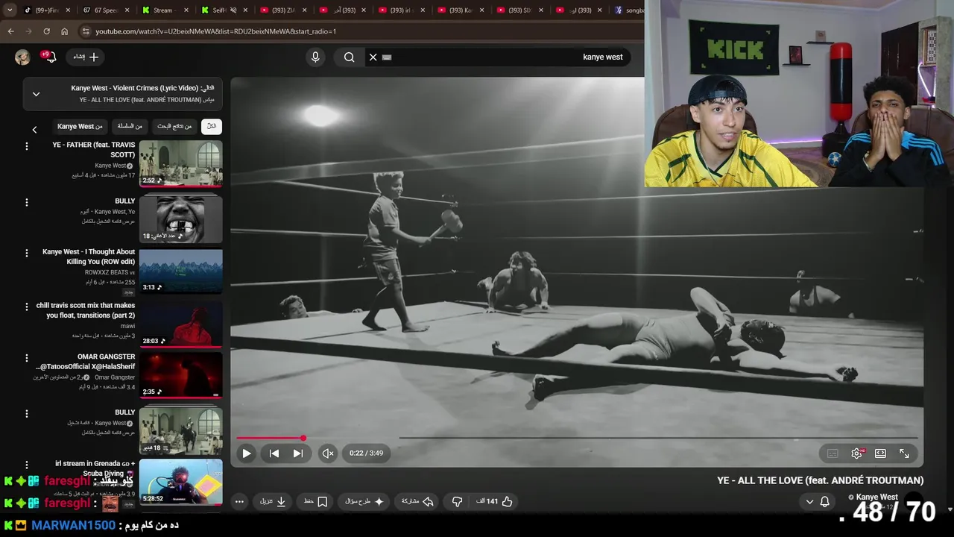Close the 67 Speed browser tab
Image resolution: width=954 pixels, height=537 pixels.
(126, 10)
